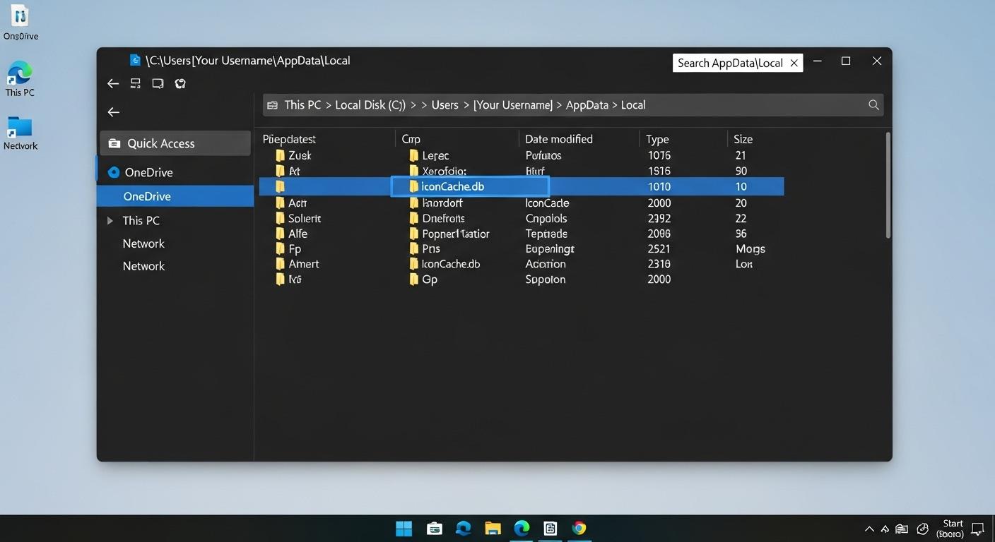
Task: Click the breadcrumb folder icon in the address bar
Action: point(273,104)
